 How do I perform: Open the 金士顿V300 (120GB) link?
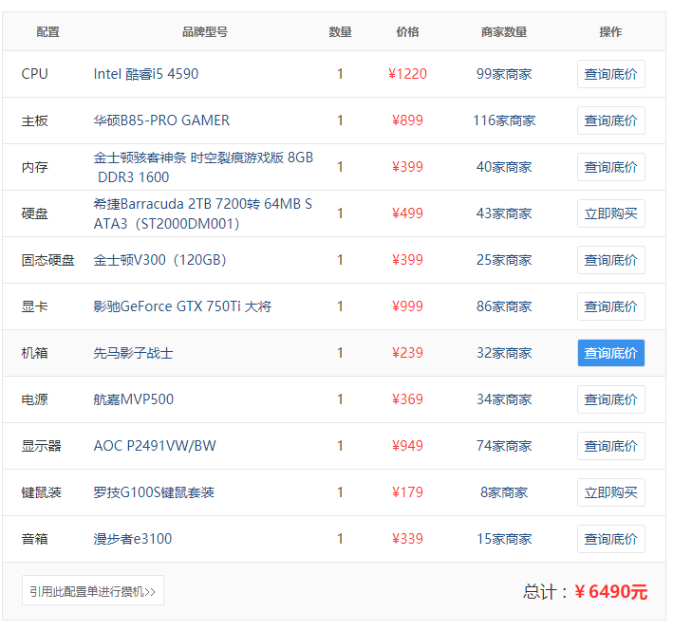(159, 260)
